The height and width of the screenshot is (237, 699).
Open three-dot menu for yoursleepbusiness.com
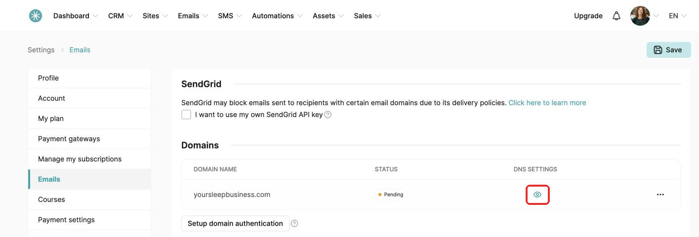pos(660,195)
